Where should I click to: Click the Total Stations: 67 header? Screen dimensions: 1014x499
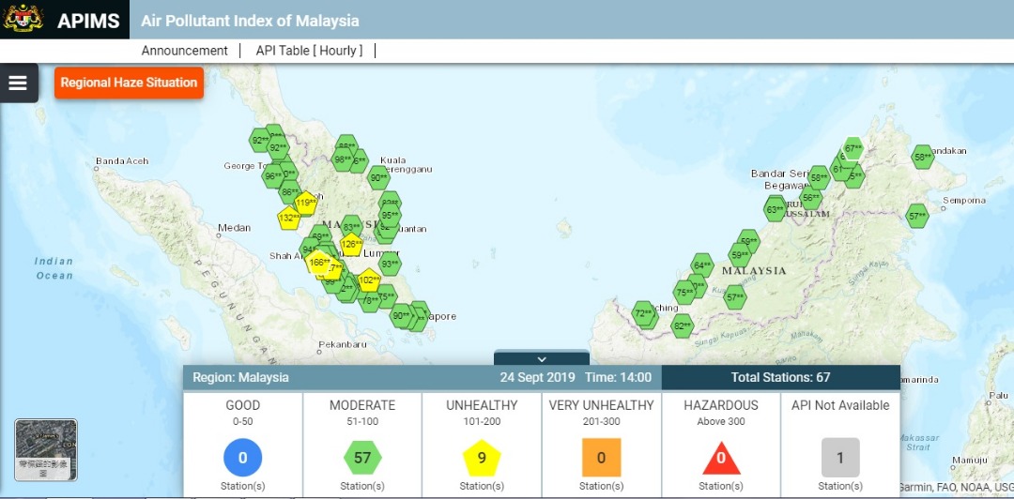[780, 377]
